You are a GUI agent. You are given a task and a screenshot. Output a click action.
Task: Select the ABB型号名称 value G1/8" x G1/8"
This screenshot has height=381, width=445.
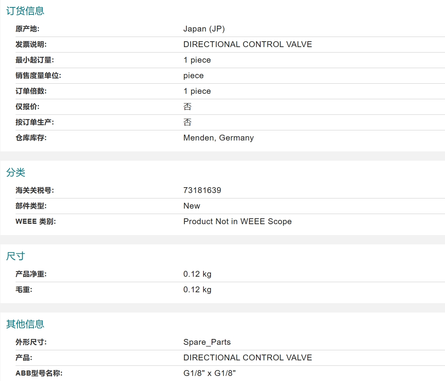209,373
